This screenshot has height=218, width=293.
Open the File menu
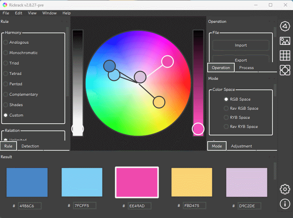tap(6, 13)
